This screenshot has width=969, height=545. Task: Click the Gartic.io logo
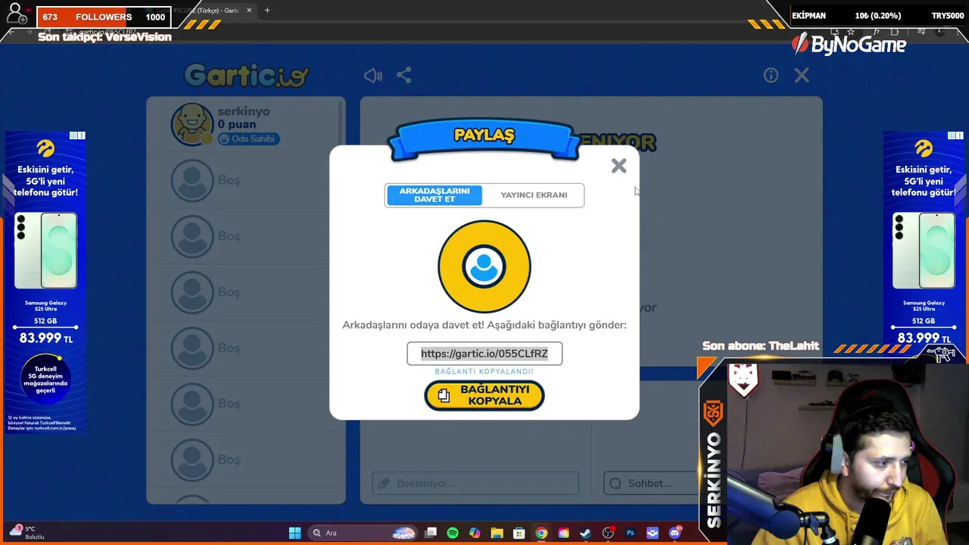pos(246,75)
